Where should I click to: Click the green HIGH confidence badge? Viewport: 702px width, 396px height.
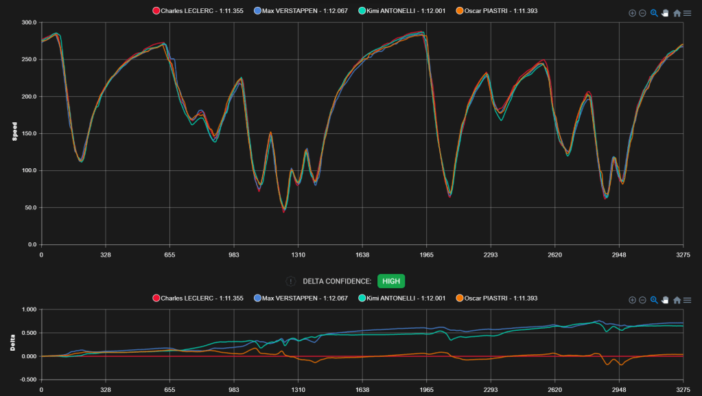pos(391,281)
